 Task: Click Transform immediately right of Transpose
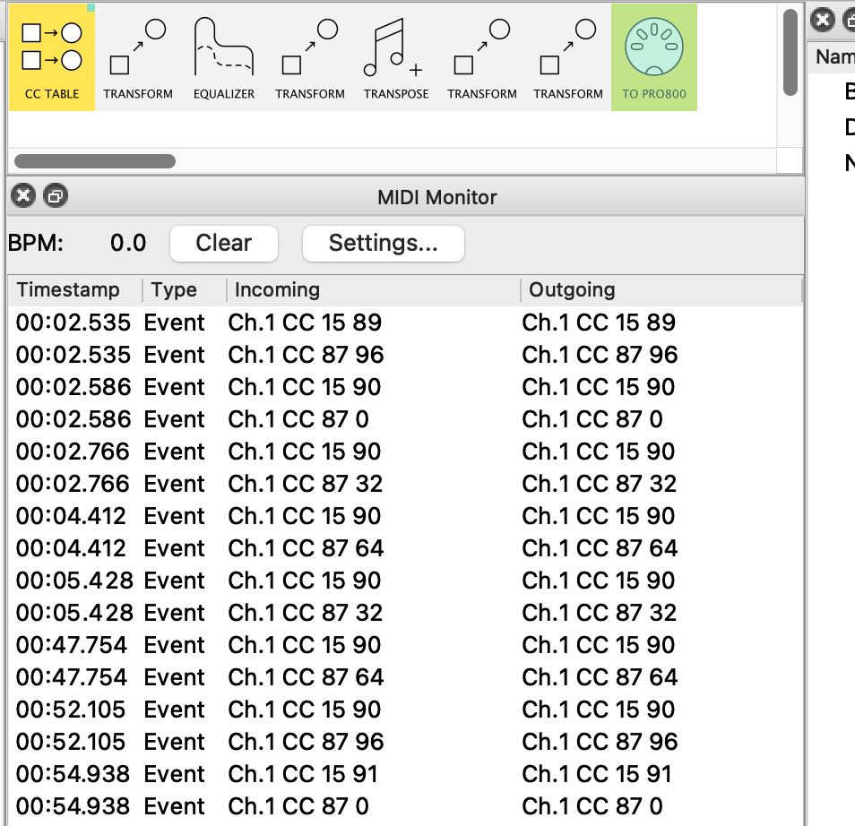pos(482,57)
